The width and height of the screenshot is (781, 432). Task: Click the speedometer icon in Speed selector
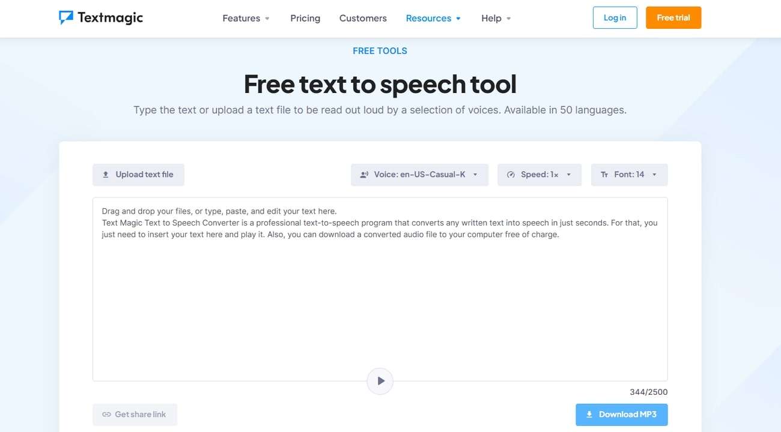[x=511, y=174]
